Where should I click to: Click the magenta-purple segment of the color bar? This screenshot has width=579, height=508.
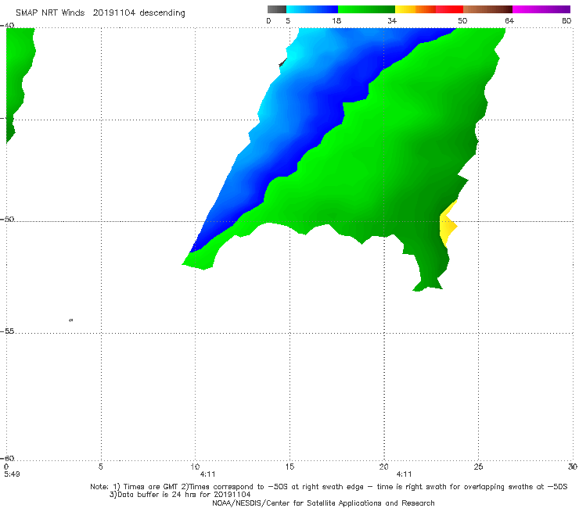point(541,9)
